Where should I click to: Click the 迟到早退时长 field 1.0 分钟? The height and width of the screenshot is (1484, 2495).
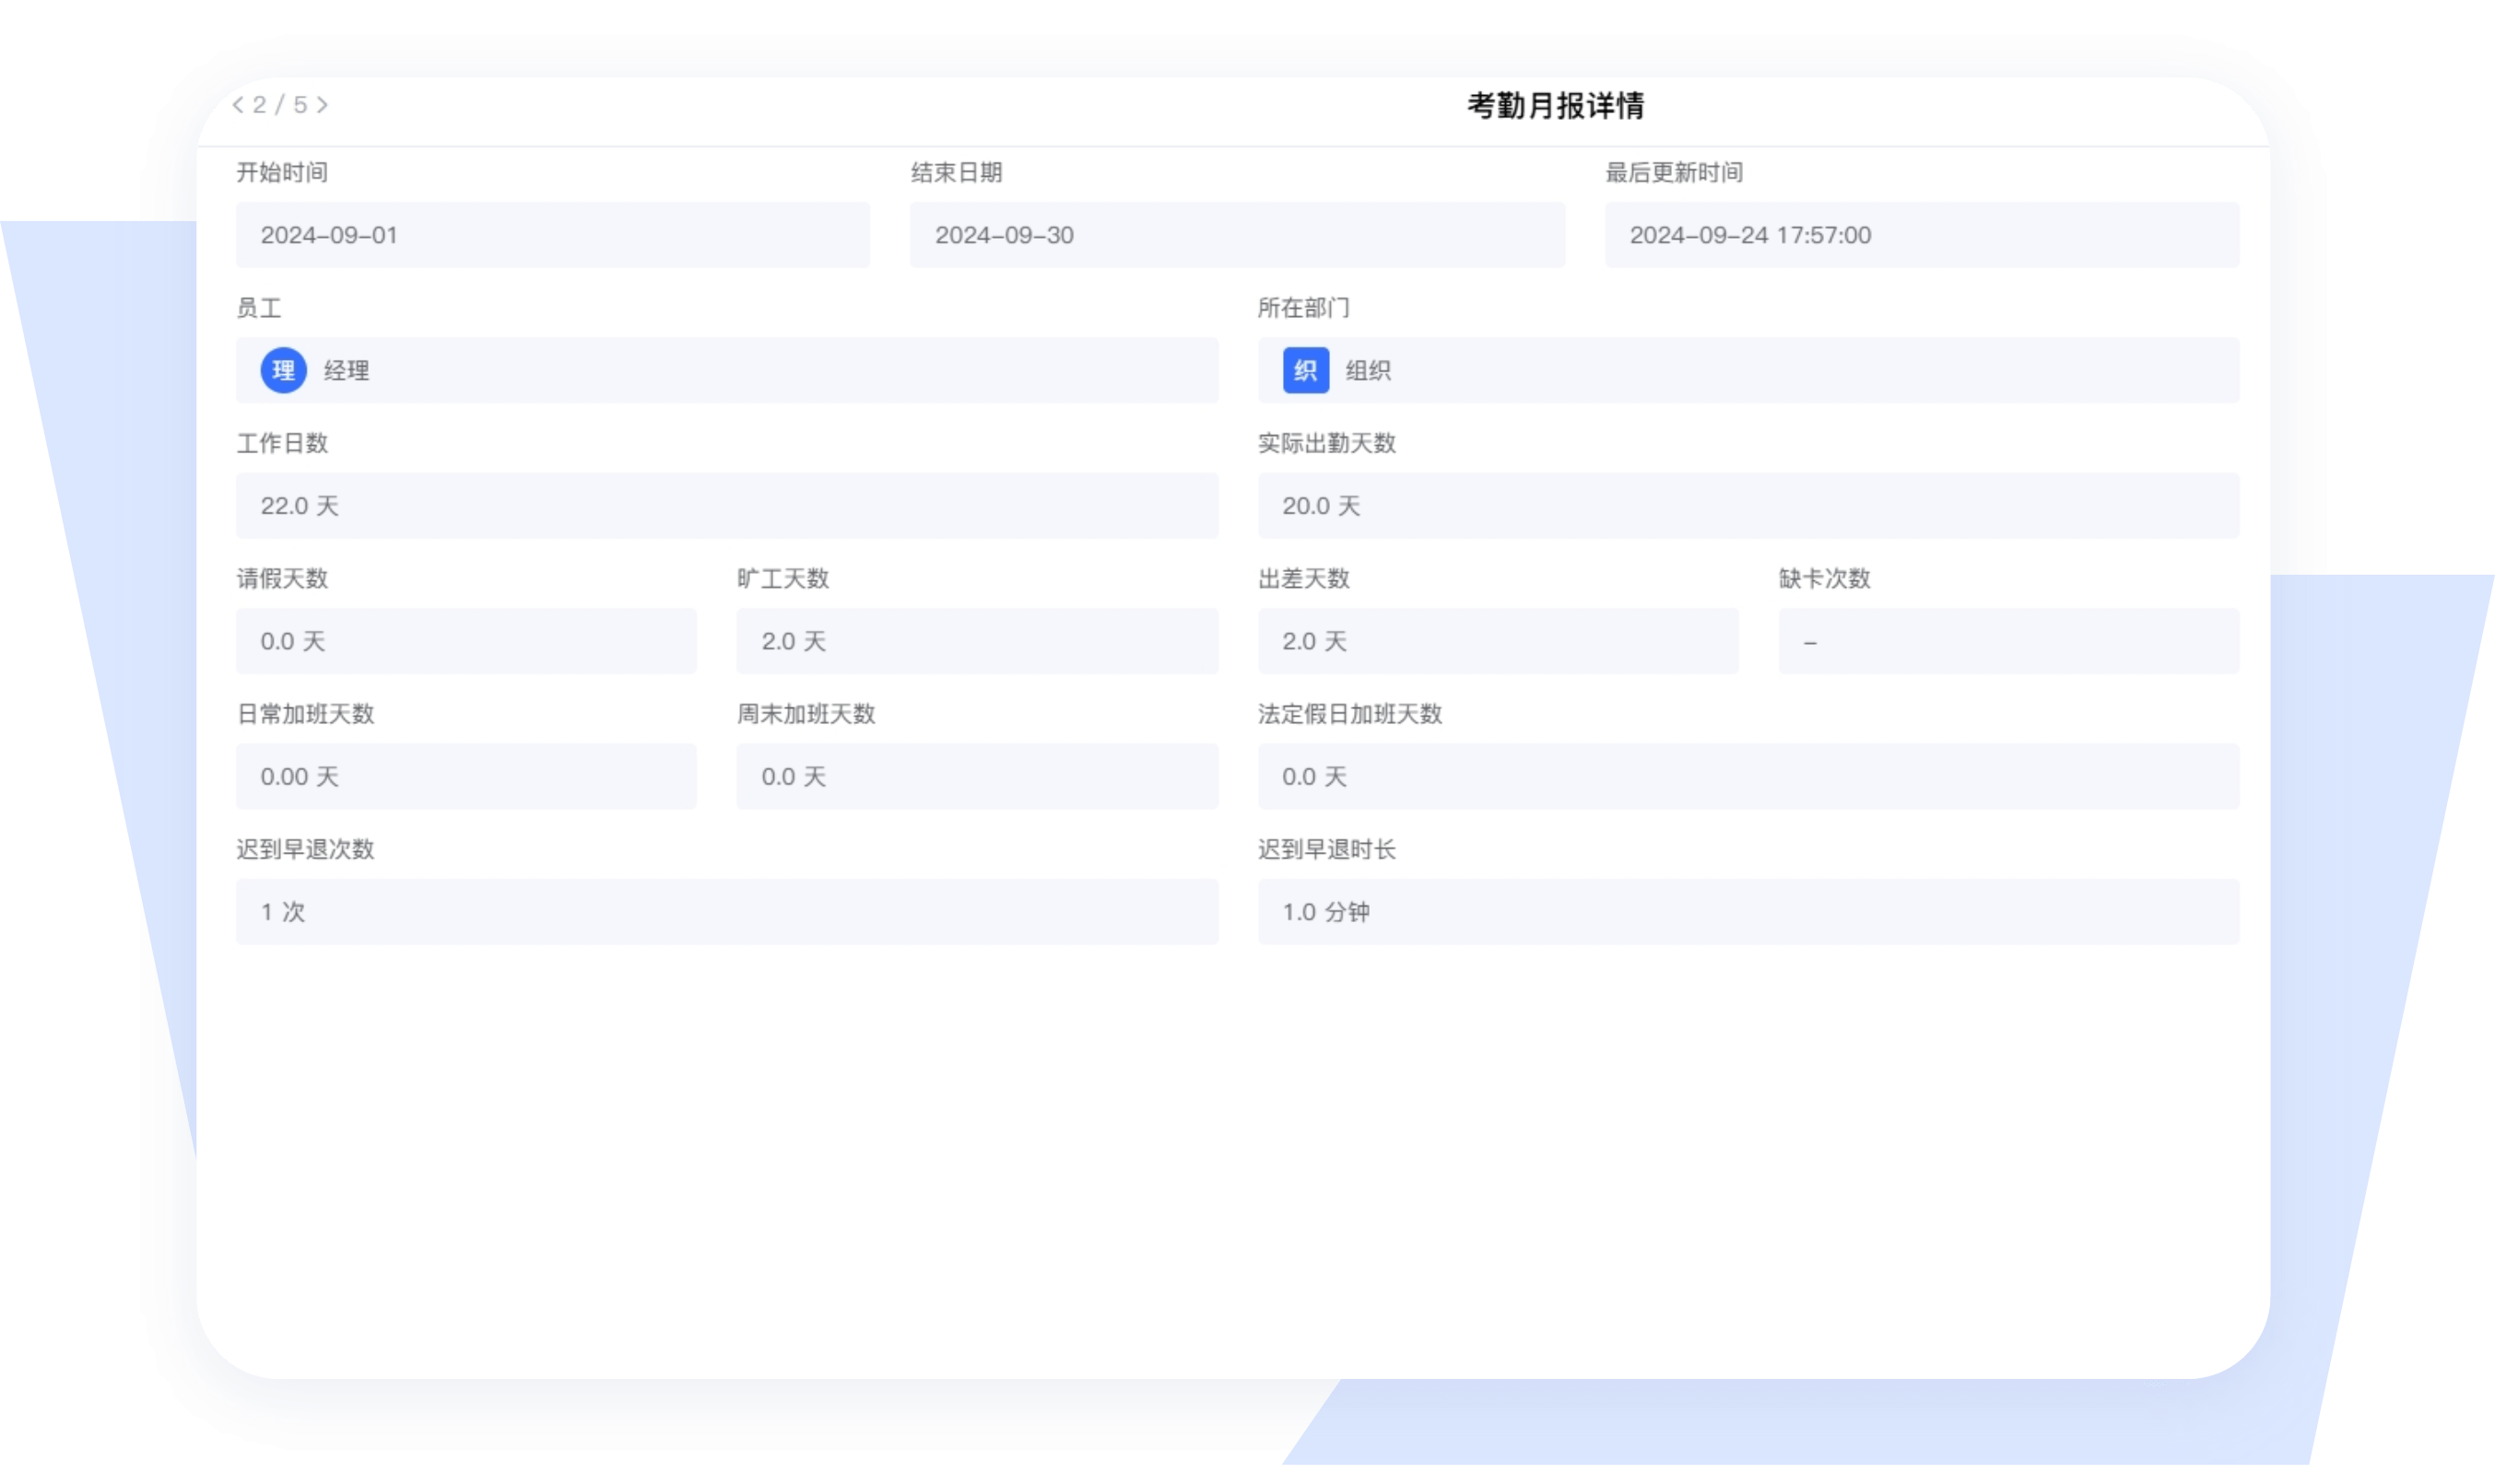(x=1748, y=912)
